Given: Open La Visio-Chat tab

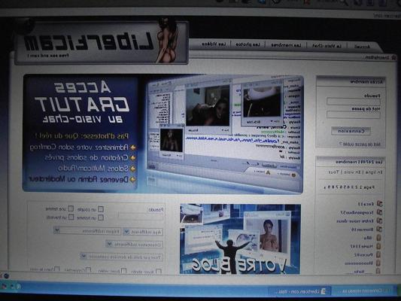Looking at the screenshot, I should (x=327, y=46).
